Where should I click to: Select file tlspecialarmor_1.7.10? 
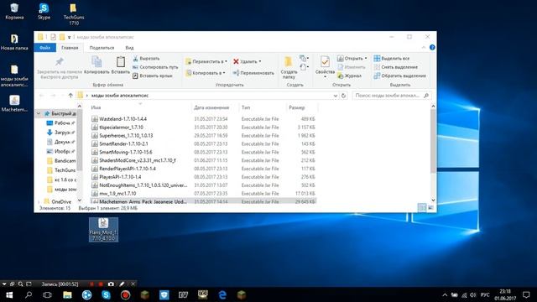[x=203, y=127]
